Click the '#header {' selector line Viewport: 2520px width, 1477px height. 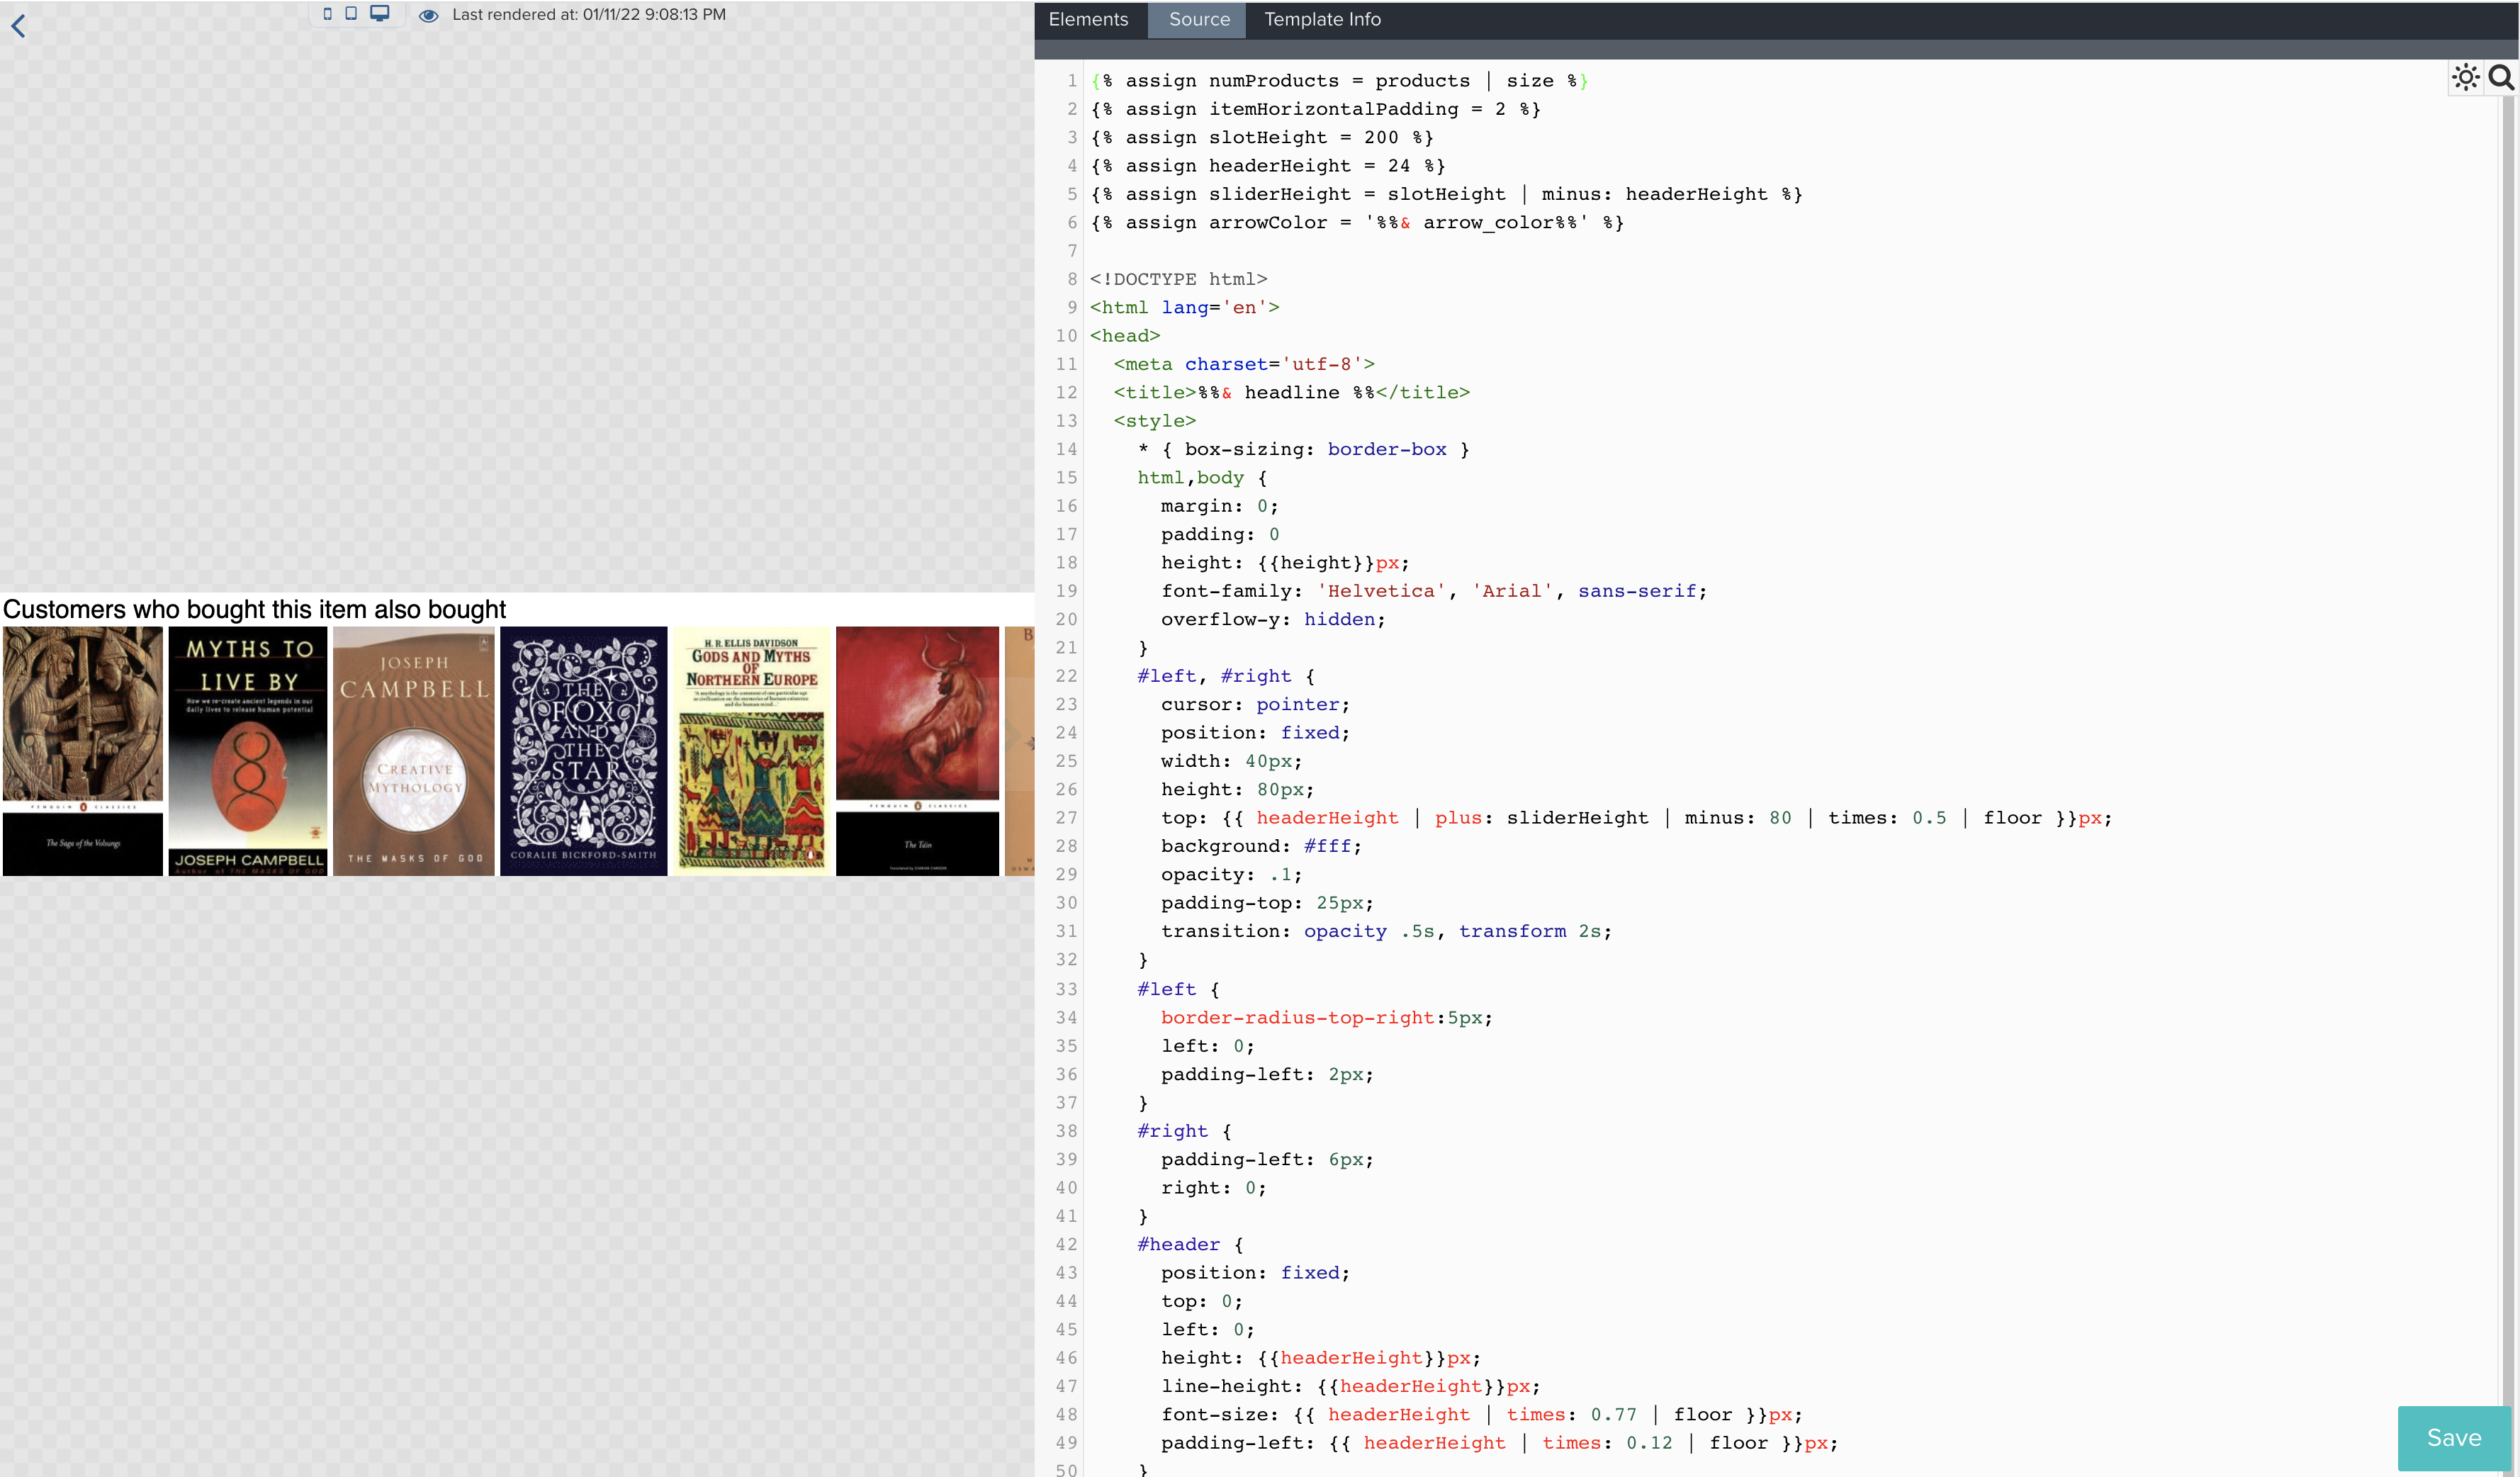[1190, 1244]
